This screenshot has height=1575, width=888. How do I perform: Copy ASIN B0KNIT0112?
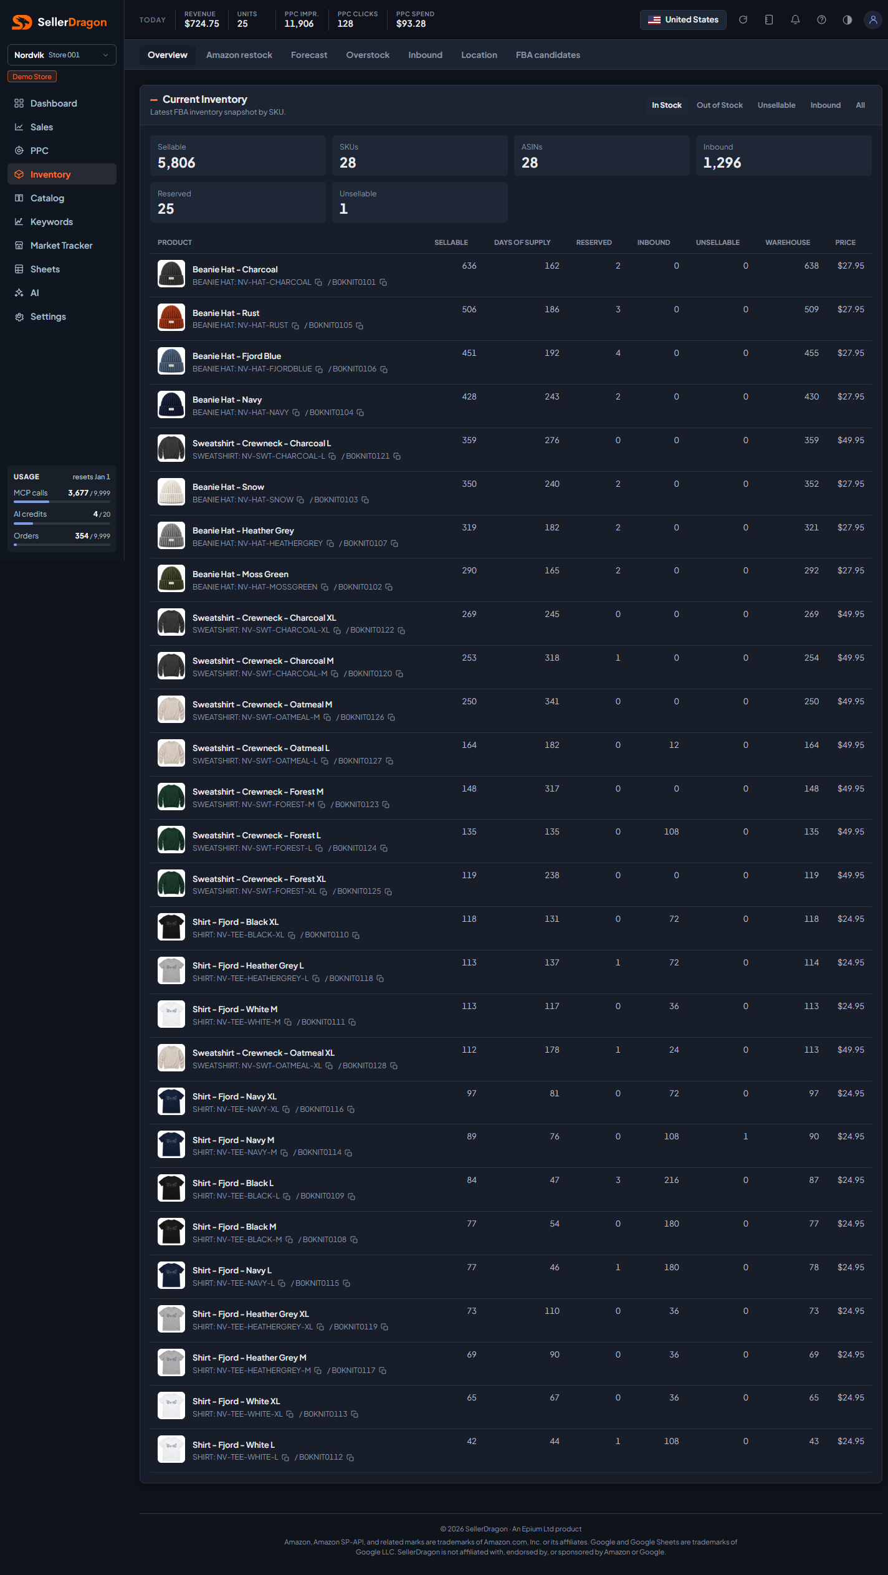tap(350, 1458)
